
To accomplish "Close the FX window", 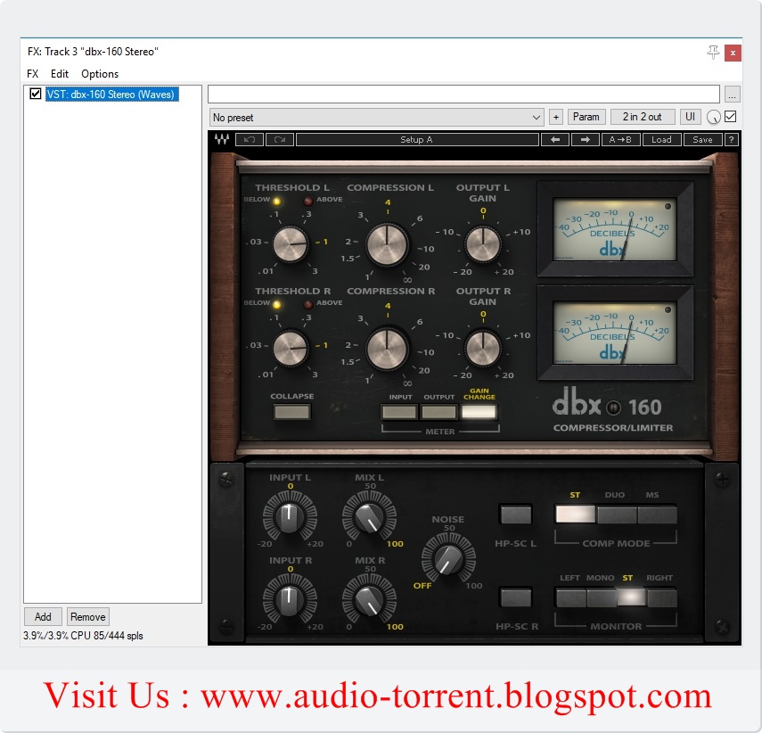I will [x=733, y=53].
